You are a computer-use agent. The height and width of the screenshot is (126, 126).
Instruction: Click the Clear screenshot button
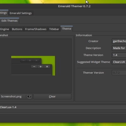tap(52, 96)
